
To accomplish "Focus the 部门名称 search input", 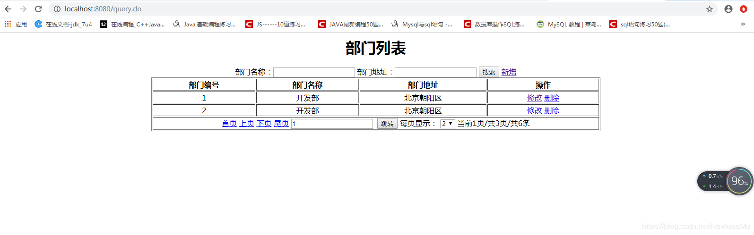I will click(x=314, y=72).
